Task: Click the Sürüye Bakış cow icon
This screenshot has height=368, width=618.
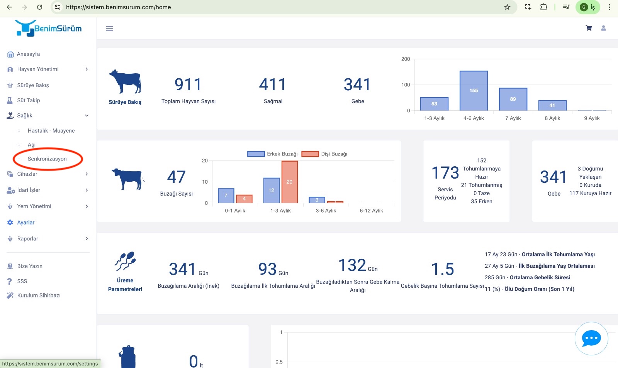Action: click(x=125, y=81)
